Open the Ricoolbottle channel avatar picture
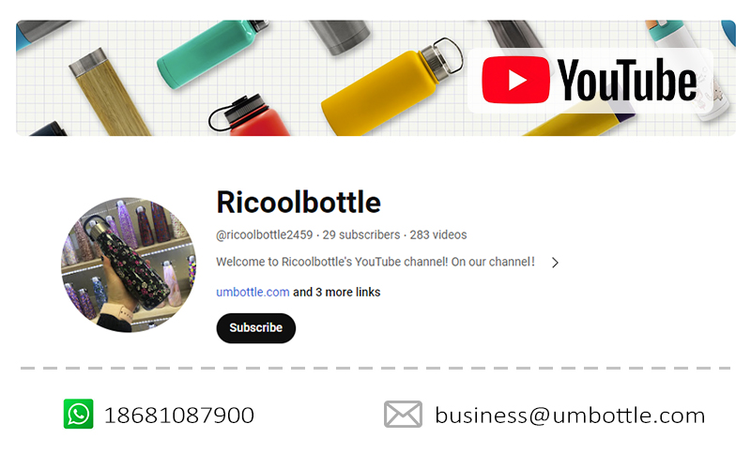This screenshot has height=469, width=751. (129, 265)
